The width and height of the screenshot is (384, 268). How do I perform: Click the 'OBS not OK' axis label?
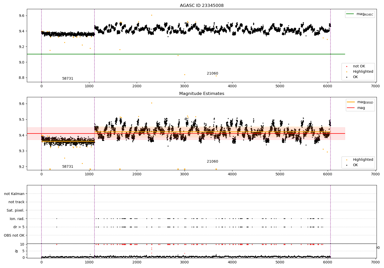click(x=14, y=235)
